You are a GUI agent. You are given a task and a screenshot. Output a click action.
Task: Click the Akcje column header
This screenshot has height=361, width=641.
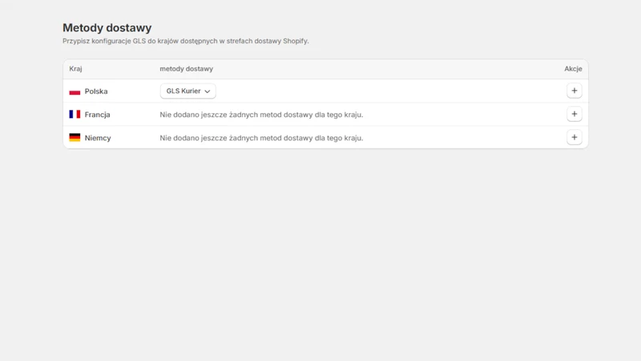click(x=573, y=69)
